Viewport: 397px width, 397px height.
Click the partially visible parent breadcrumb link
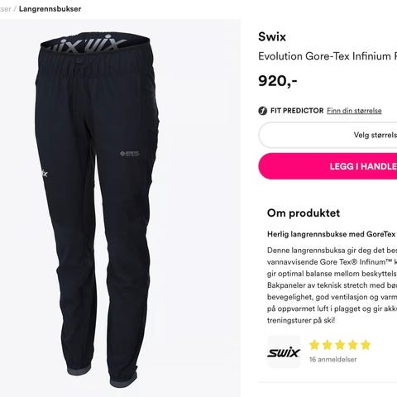6,9
